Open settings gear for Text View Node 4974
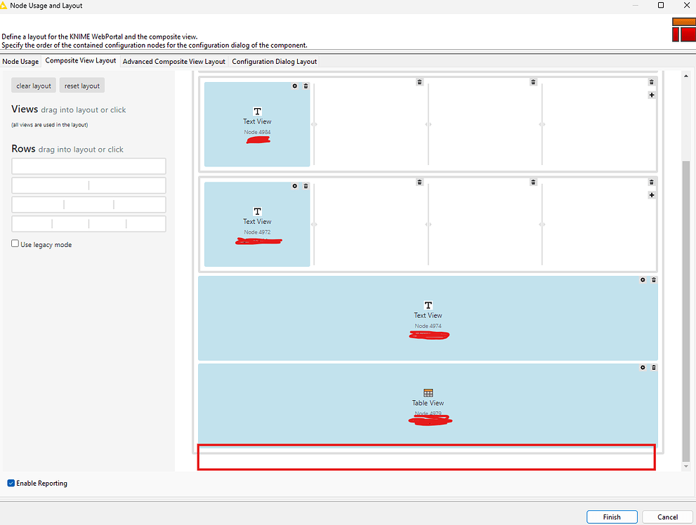 (x=642, y=279)
